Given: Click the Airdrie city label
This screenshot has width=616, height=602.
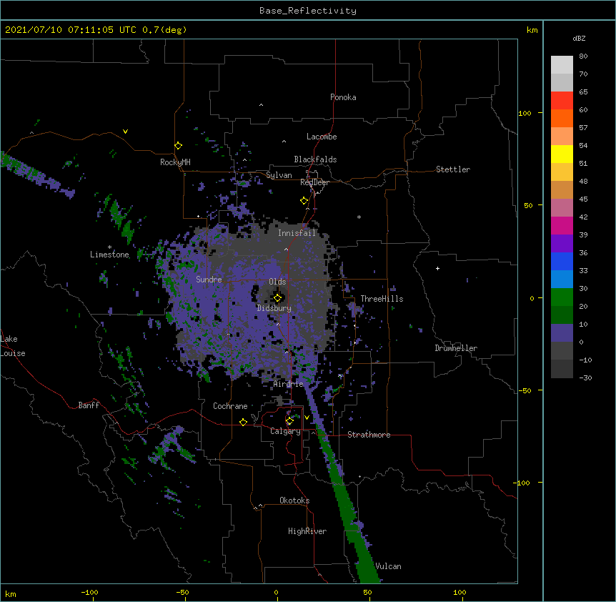Looking at the screenshot, I should pyautogui.click(x=289, y=384).
